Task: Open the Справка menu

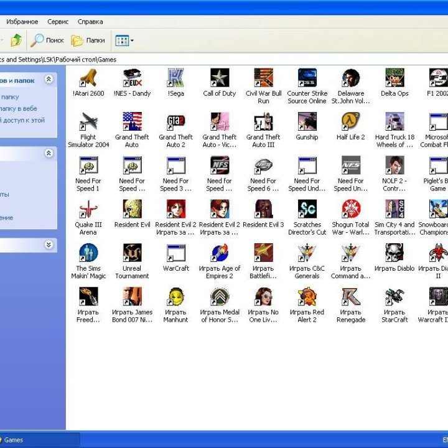Action: point(90,22)
